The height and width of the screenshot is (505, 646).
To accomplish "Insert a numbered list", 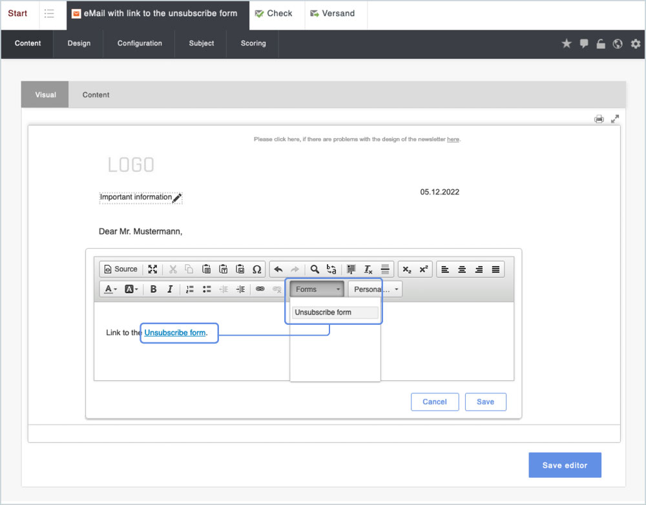I will click(x=190, y=289).
